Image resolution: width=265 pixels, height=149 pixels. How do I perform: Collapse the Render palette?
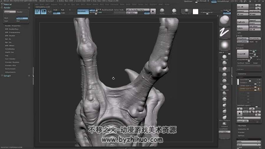coord(7,8)
